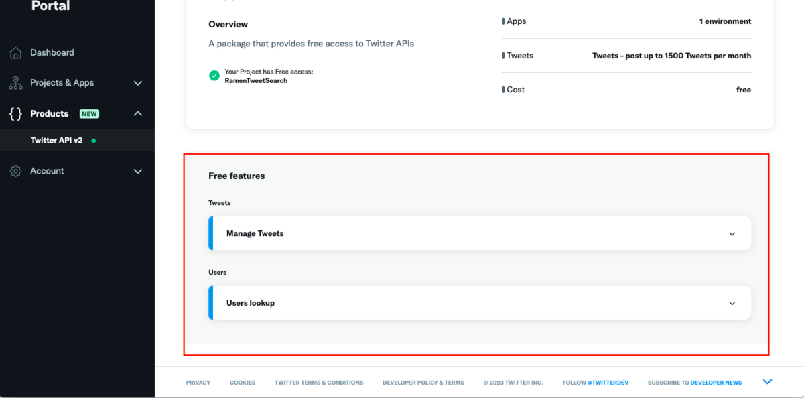The height and width of the screenshot is (398, 804).
Task: Expand the Projects & Apps menu chevron
Action: point(138,83)
